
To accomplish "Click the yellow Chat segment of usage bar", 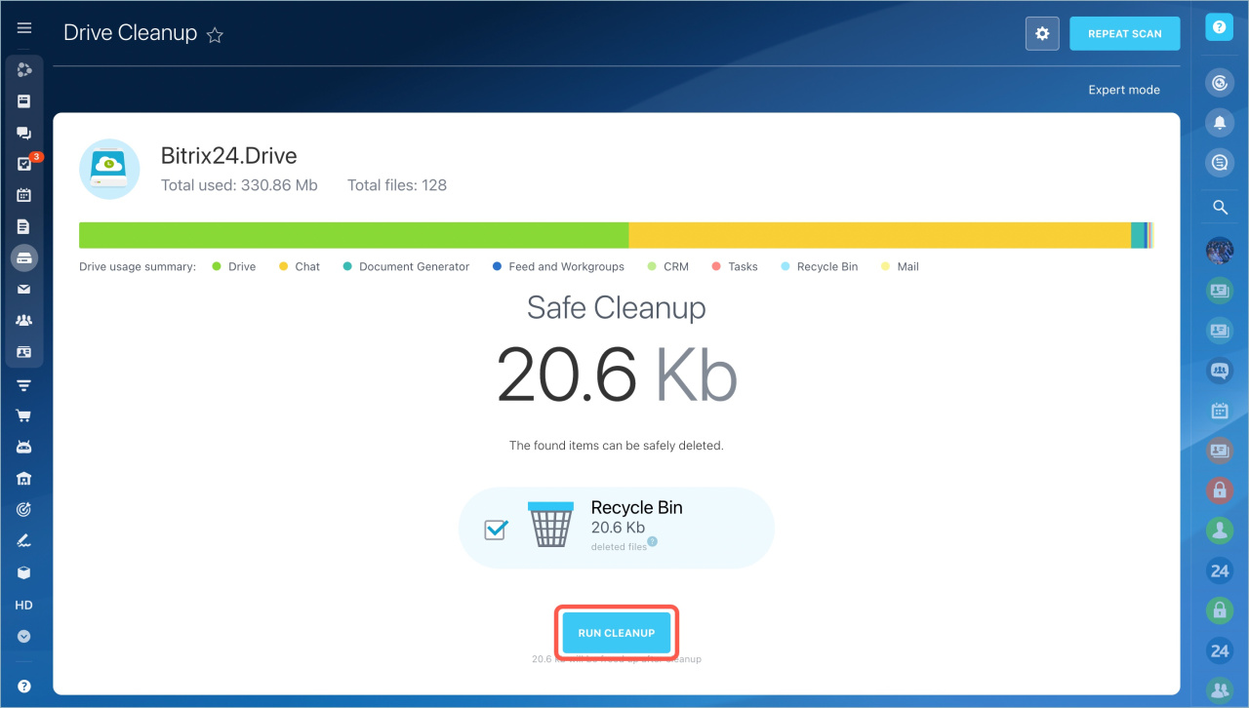I will (x=878, y=235).
